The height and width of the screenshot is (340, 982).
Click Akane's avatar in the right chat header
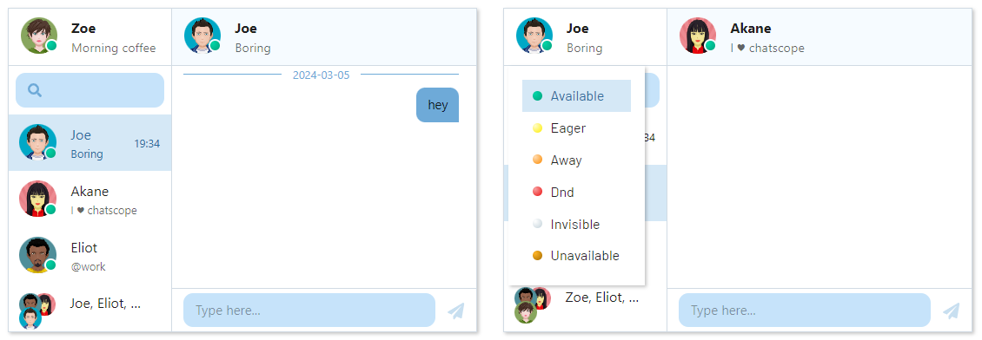pyautogui.click(x=698, y=36)
